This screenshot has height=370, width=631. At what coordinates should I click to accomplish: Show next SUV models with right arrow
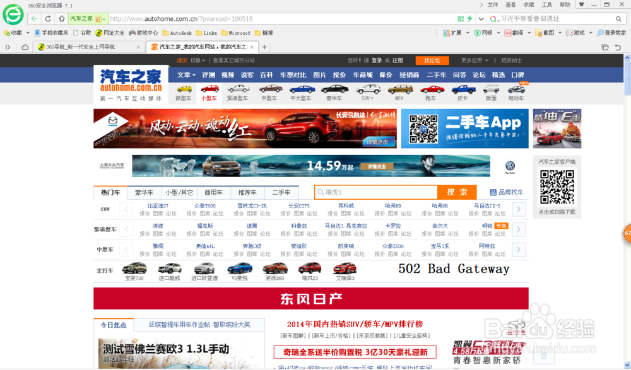coord(519,209)
